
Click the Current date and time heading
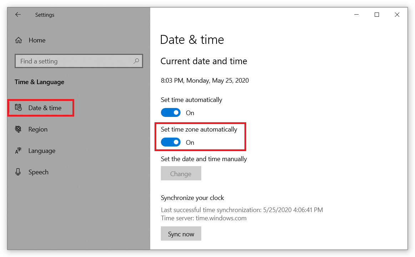pos(204,61)
